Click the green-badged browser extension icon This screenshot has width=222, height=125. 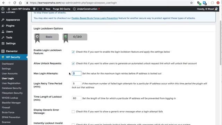click(199, 3)
